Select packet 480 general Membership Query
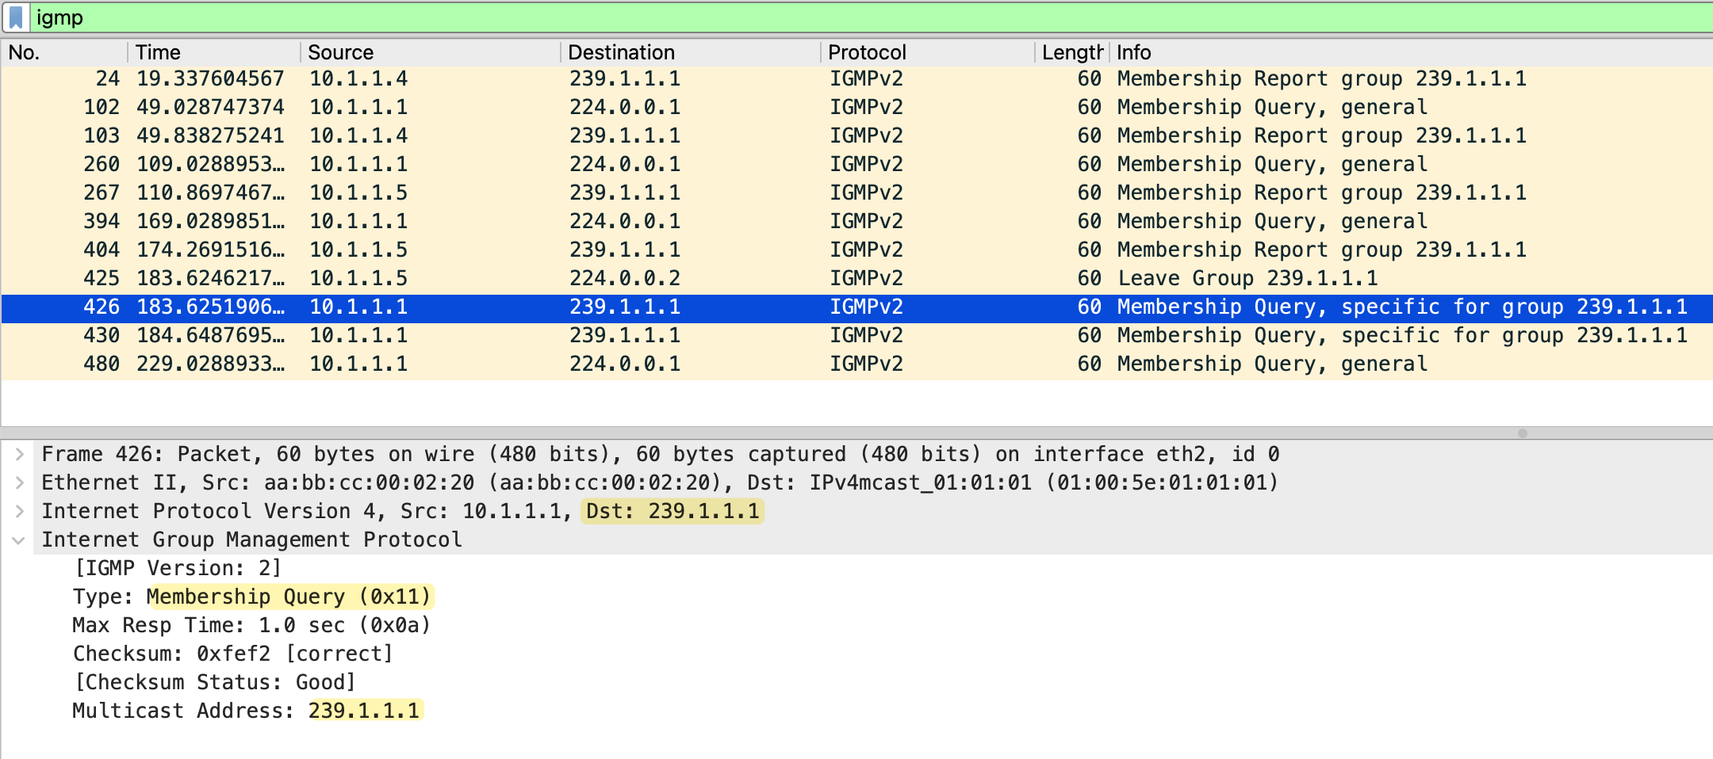Image resolution: width=1713 pixels, height=759 pixels. (793, 364)
